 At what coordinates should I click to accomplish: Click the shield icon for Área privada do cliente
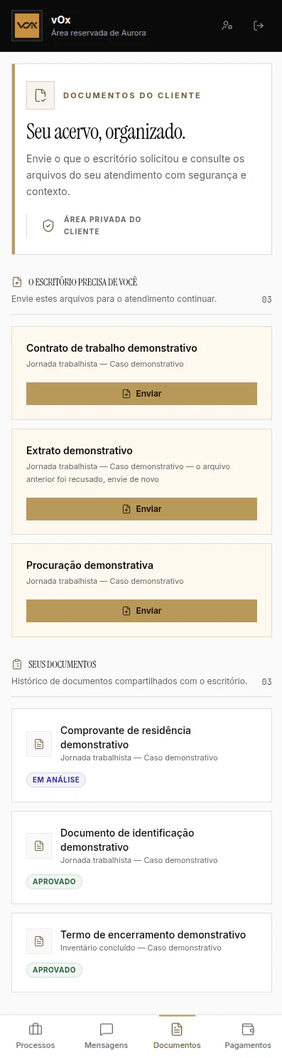pos(48,226)
